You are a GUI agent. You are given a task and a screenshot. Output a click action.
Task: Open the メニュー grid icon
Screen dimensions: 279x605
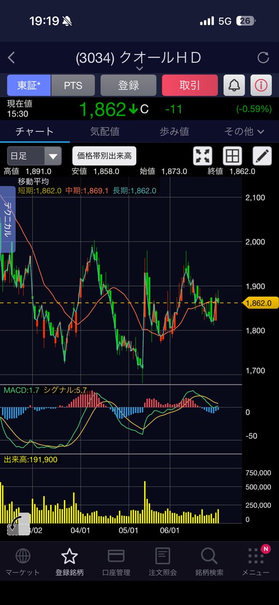[x=256, y=557]
